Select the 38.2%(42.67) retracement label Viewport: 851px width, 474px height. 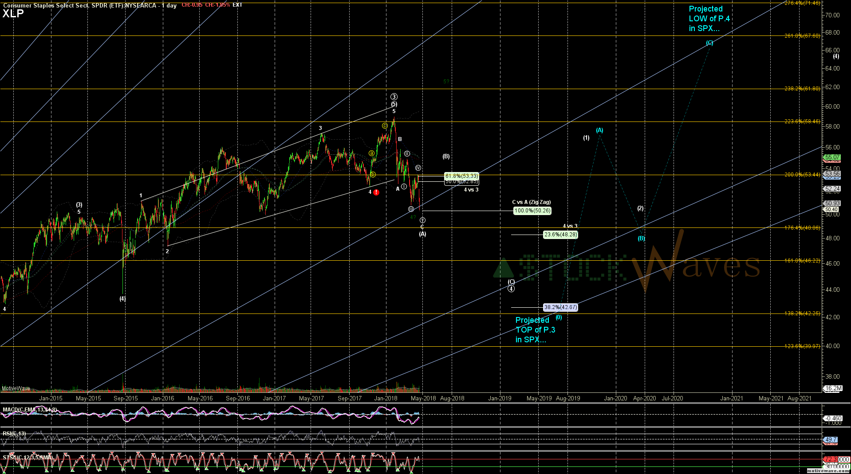[561, 307]
